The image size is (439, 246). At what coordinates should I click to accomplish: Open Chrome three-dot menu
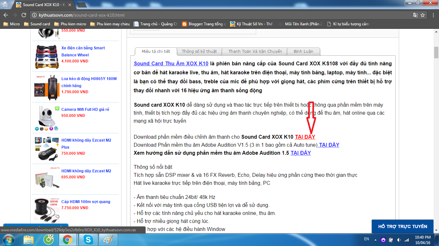(x=433, y=15)
